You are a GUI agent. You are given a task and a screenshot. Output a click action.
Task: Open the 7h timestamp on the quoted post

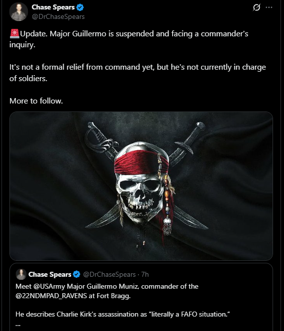[145, 274]
